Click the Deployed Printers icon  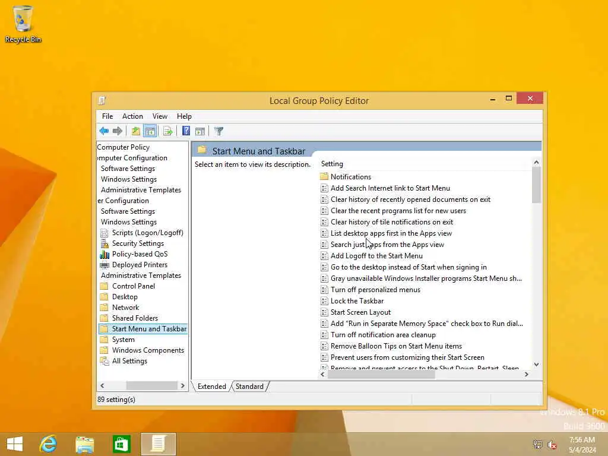104,265
